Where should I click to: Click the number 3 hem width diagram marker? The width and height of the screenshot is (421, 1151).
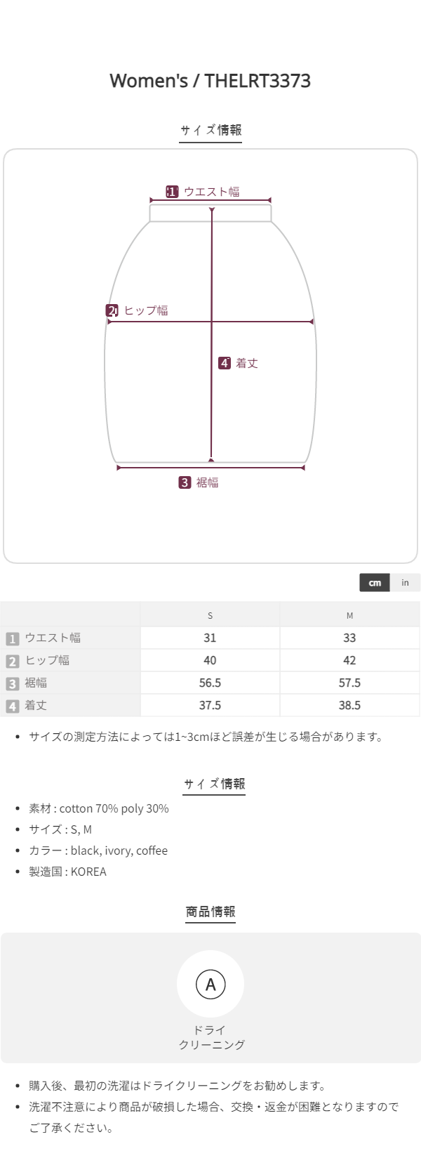[x=185, y=482]
